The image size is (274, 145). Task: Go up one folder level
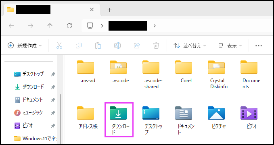point(50,26)
